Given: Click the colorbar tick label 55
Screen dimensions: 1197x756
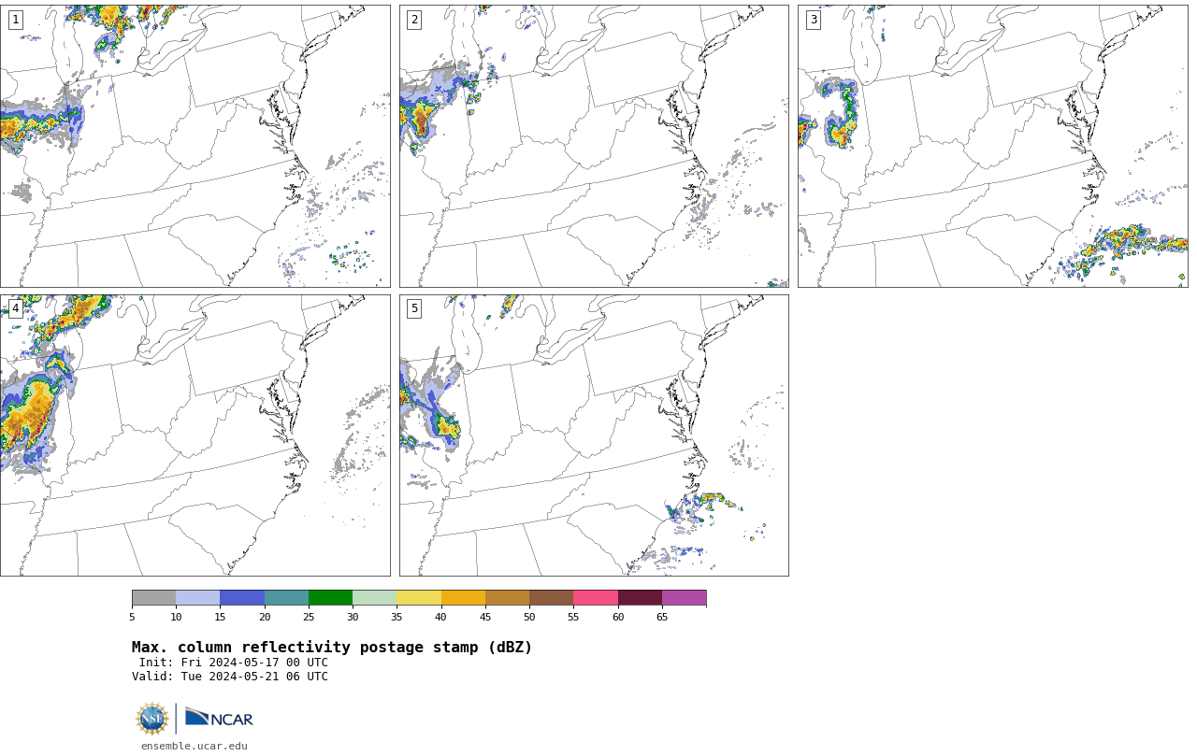Looking at the screenshot, I should (x=573, y=617).
